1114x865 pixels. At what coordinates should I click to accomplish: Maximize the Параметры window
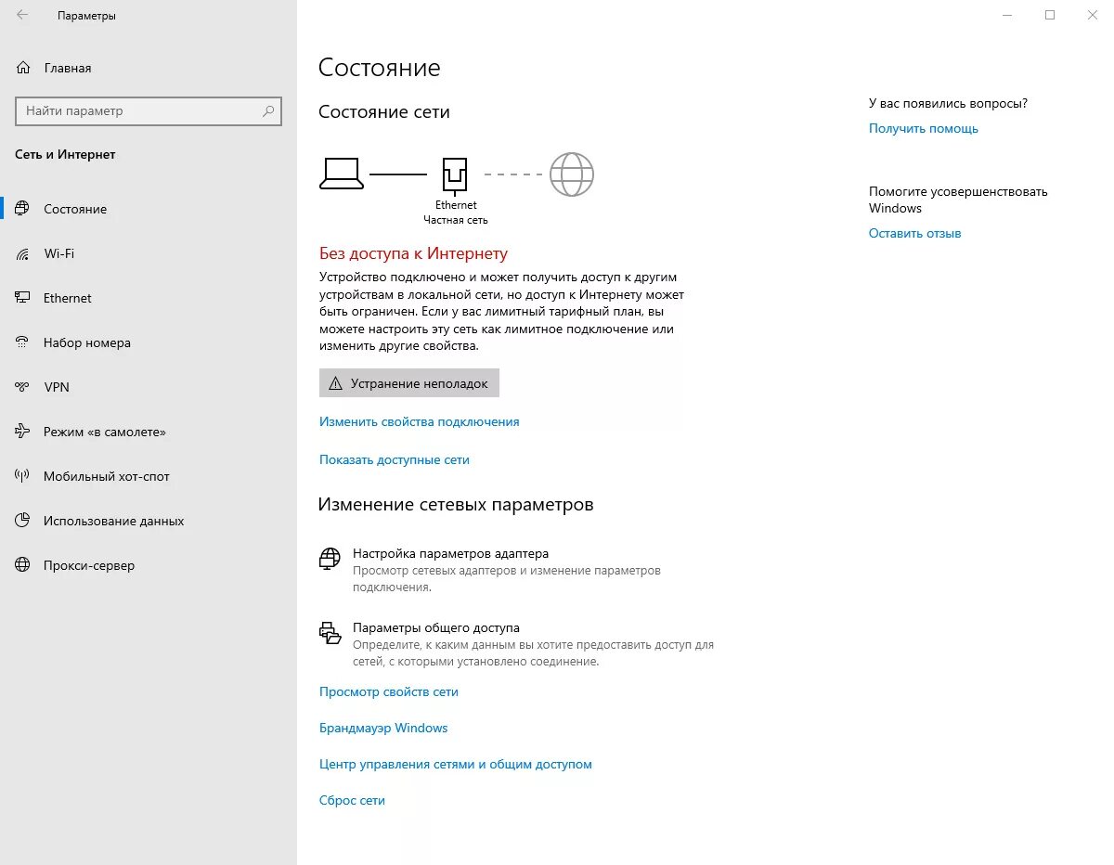pos(1050,15)
